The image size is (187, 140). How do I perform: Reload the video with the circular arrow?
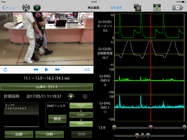(x=5, y=70)
